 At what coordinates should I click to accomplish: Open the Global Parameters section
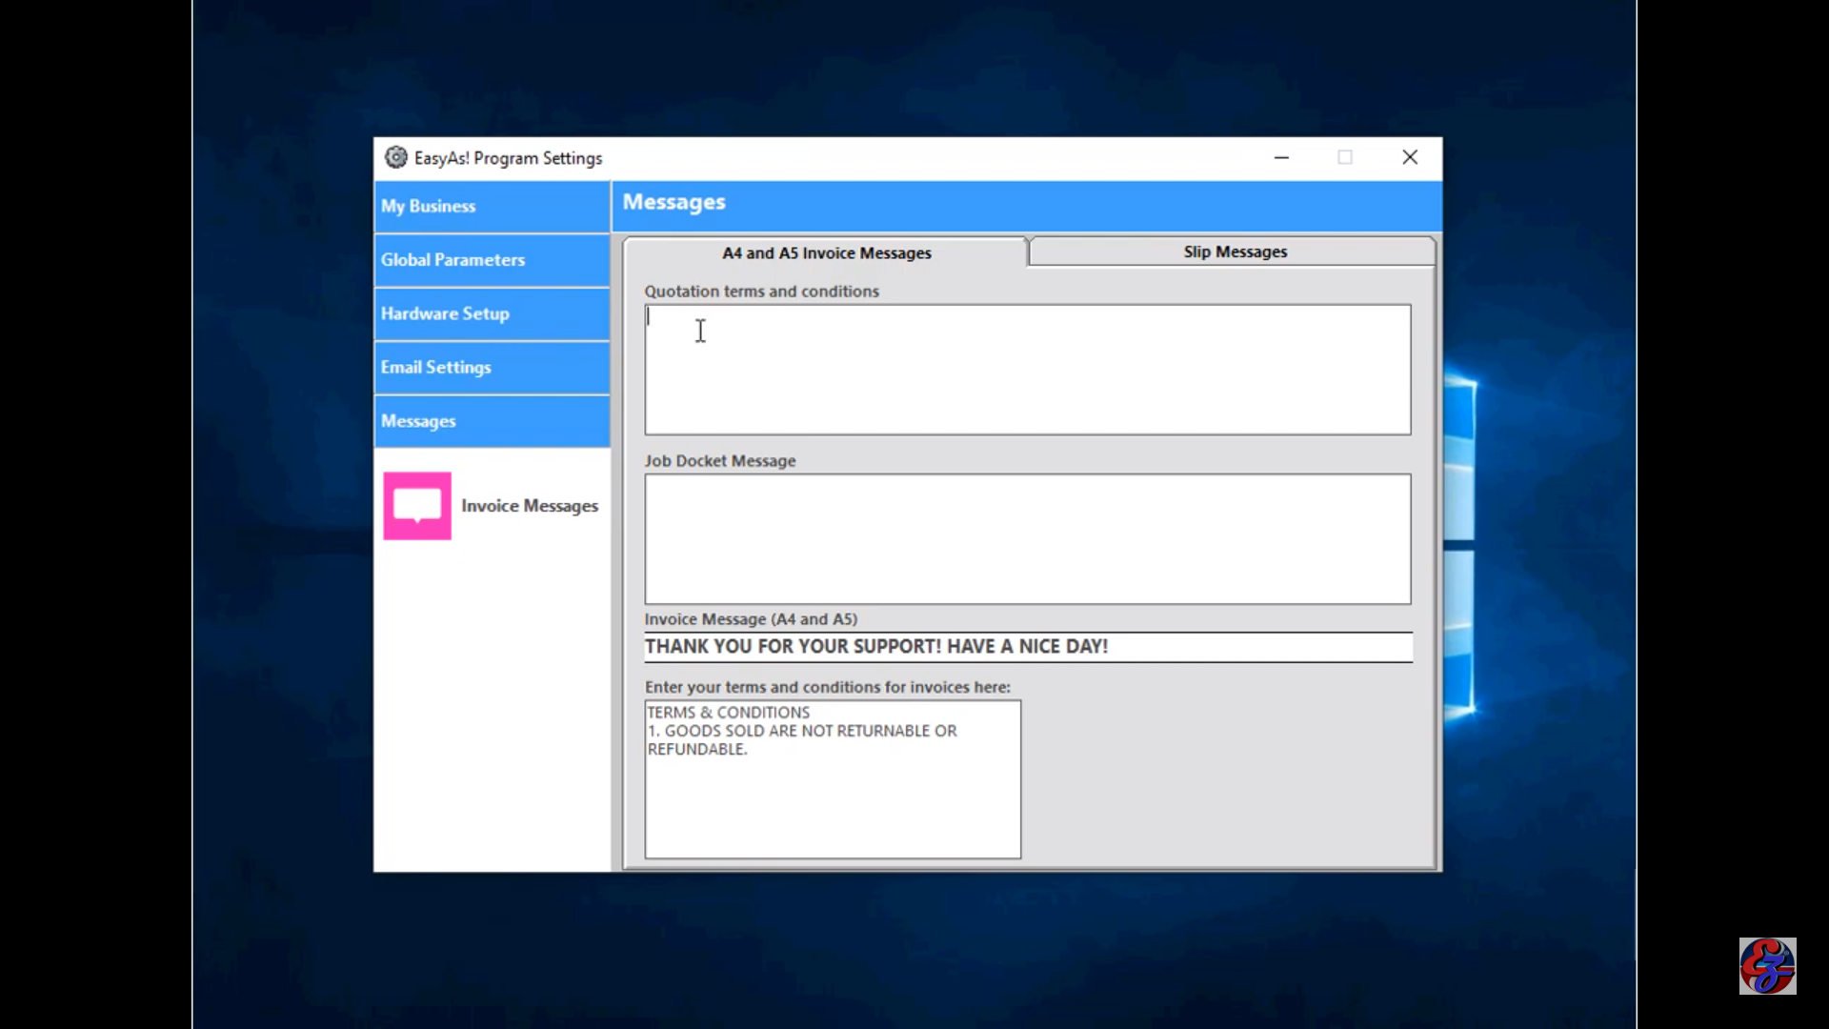[492, 260]
